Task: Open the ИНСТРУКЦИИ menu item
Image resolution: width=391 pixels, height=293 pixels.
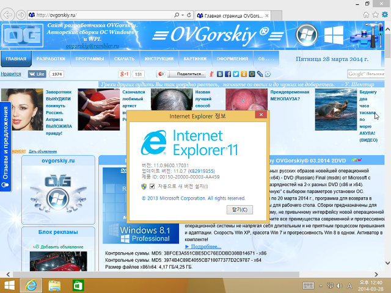Action: coord(159,59)
